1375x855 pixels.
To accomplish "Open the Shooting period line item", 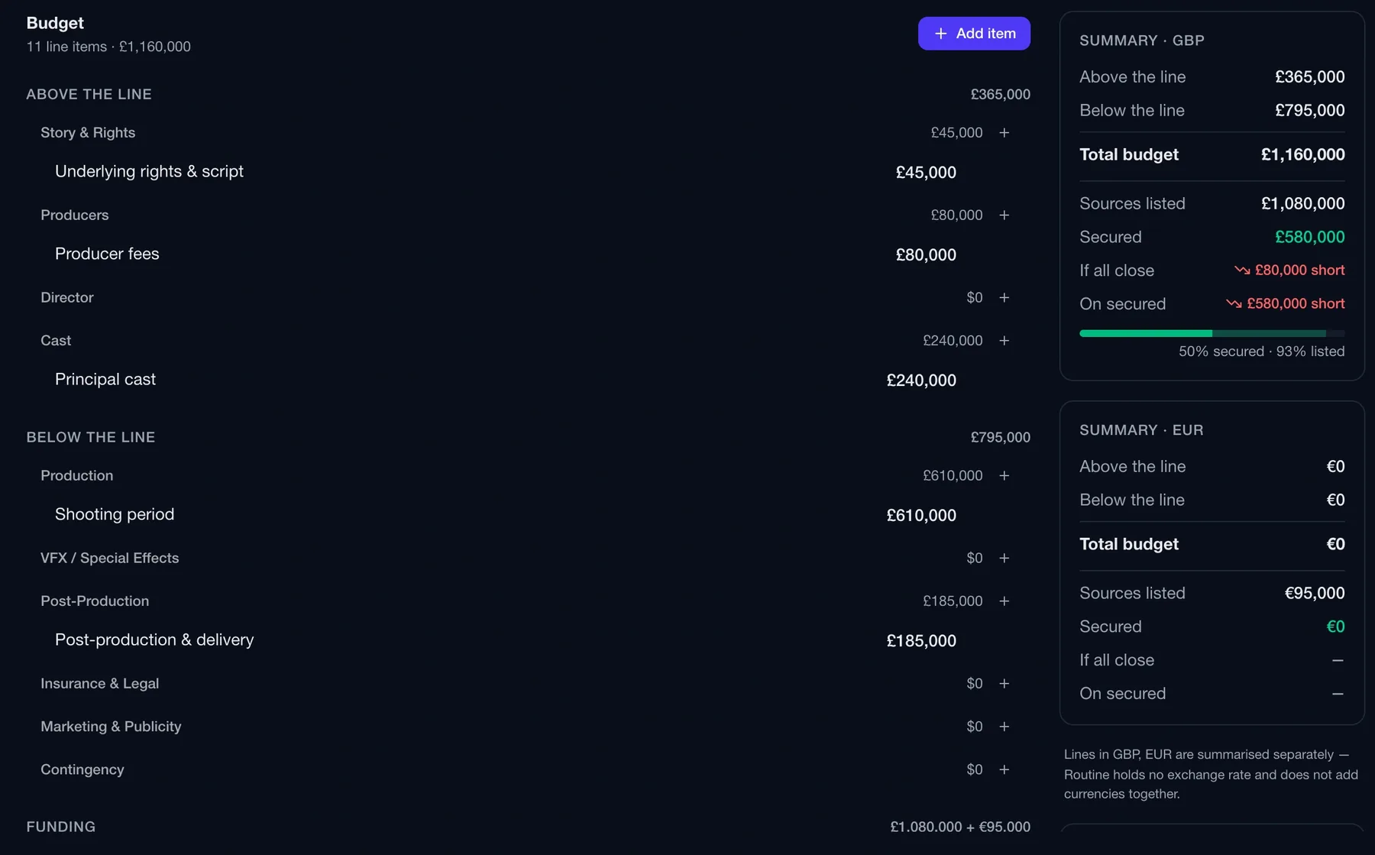I will click(115, 514).
